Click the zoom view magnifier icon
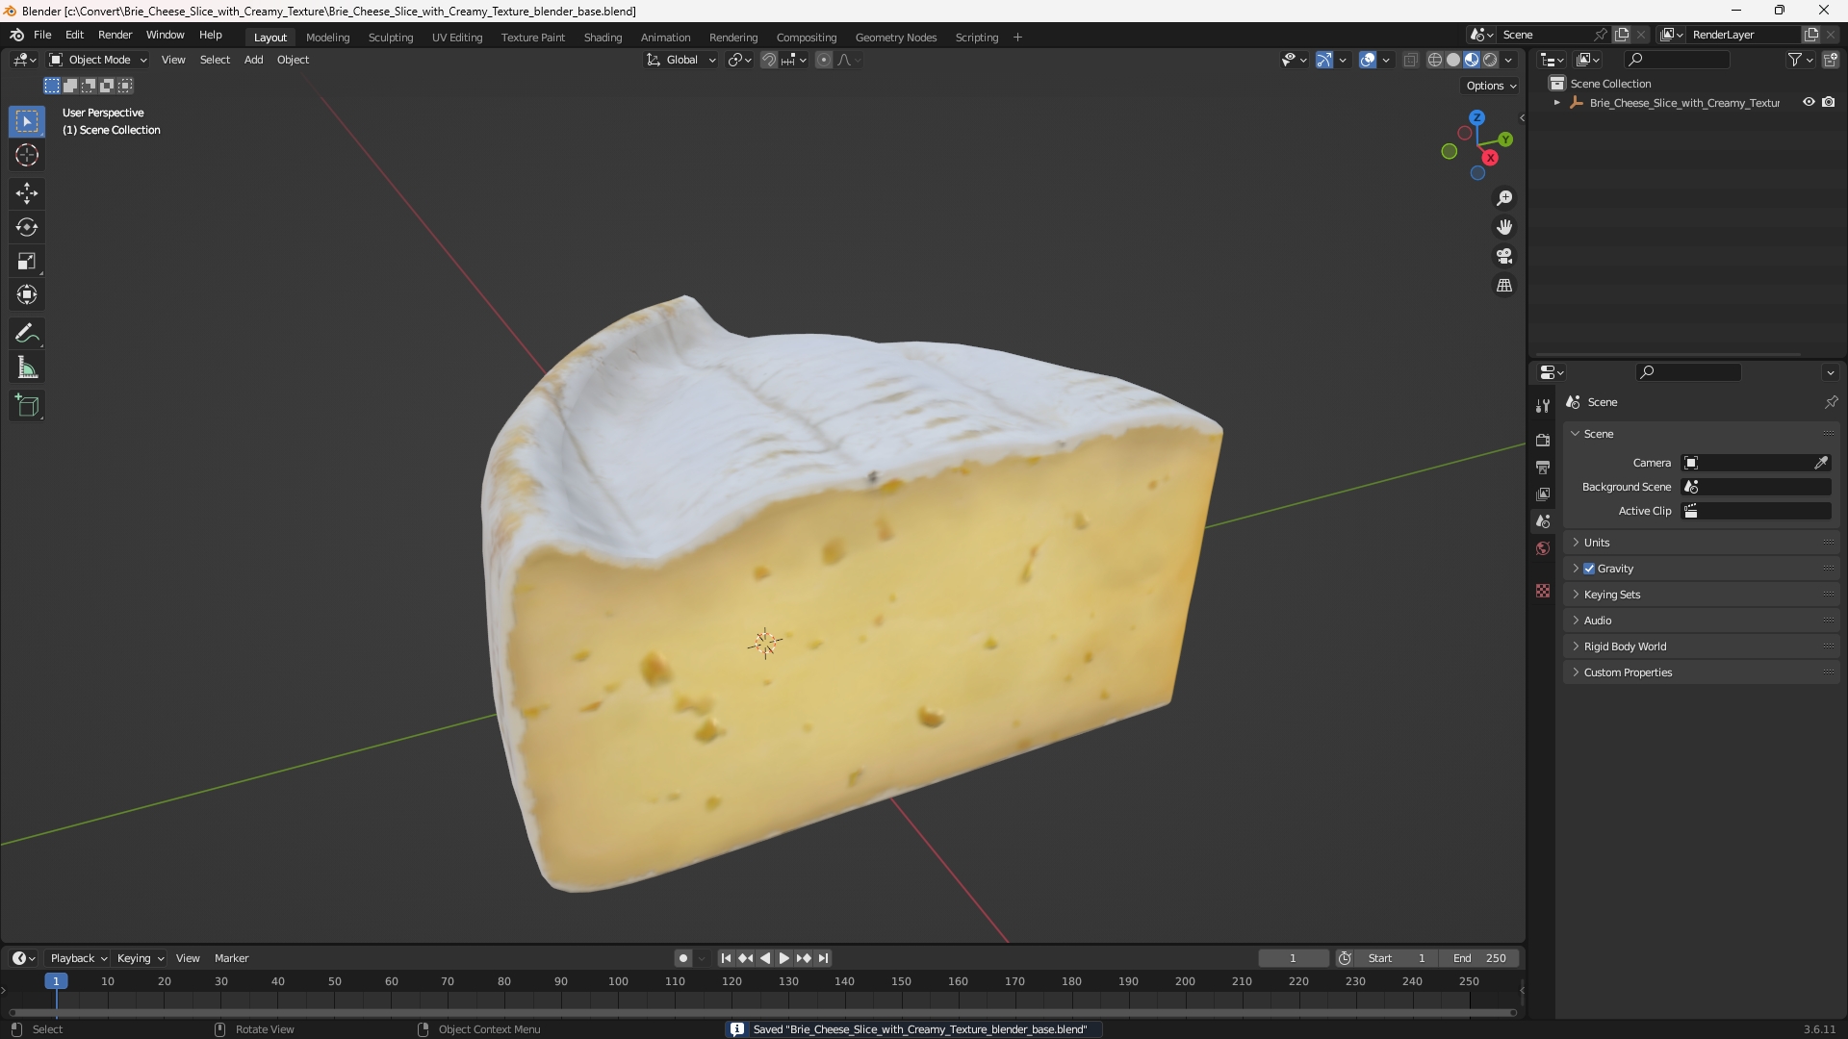This screenshot has height=1039, width=1848. (1504, 198)
